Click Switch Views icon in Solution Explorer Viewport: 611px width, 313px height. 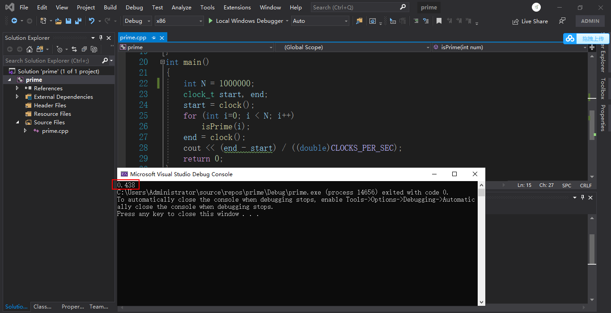(40, 49)
